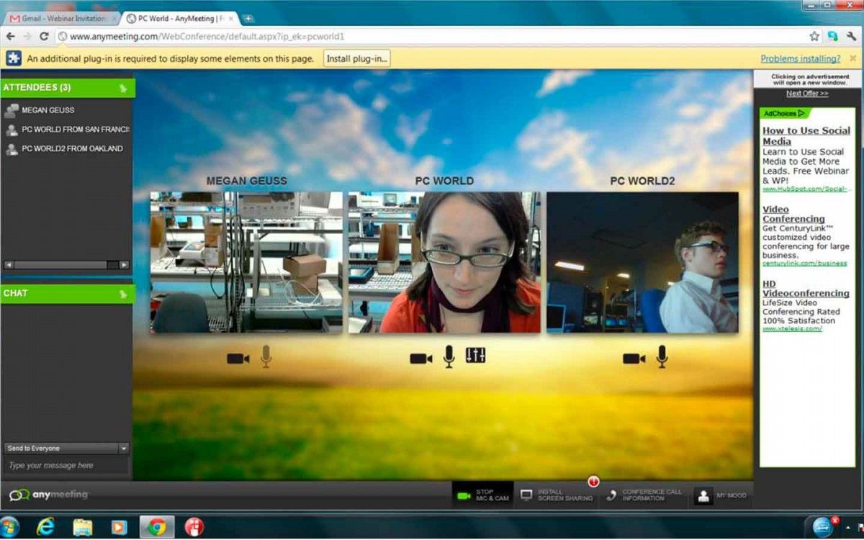The image size is (864, 540).
Task: Collapse the Chat panel via its green header icon
Action: click(x=123, y=294)
